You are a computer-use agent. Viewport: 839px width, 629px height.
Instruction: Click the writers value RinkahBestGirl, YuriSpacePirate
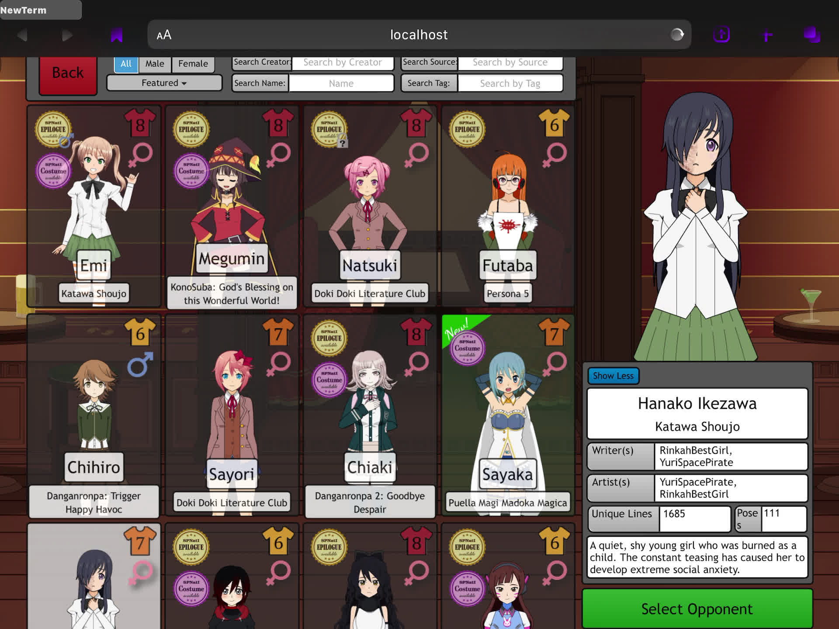pos(731,456)
